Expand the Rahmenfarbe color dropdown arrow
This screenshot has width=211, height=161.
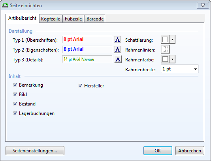173,59
